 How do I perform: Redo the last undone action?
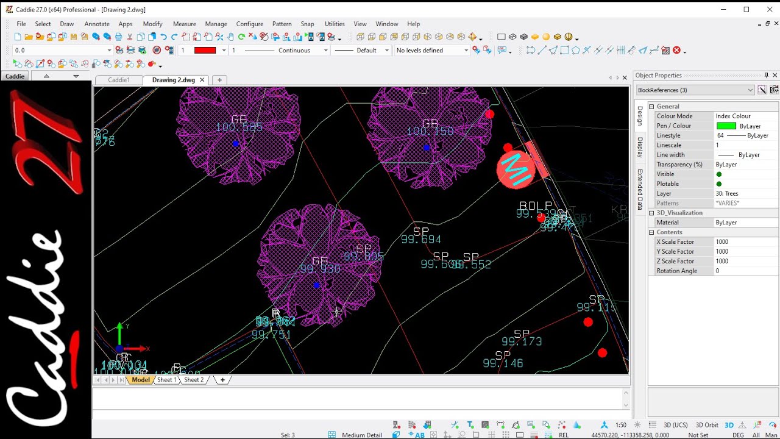pyautogui.click(x=174, y=37)
